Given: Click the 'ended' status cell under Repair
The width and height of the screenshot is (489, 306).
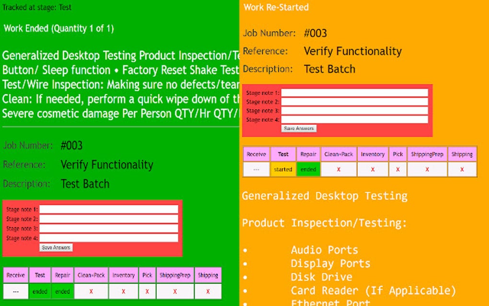Looking at the screenshot, I should (x=308, y=169).
